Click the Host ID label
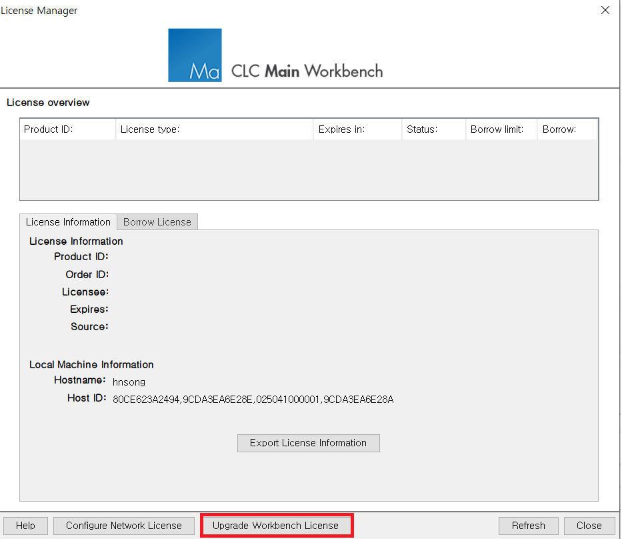622x539 pixels. click(x=87, y=398)
